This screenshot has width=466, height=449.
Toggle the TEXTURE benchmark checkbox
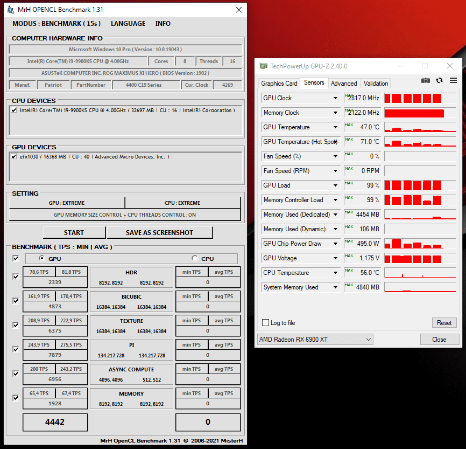16,325
